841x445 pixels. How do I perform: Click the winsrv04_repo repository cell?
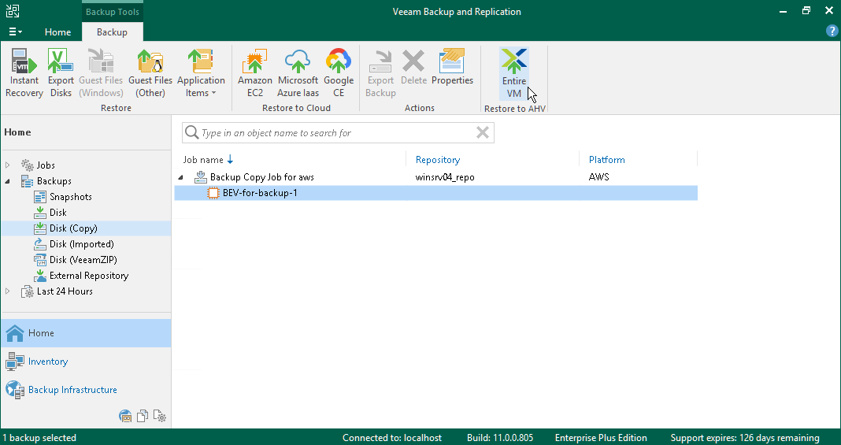445,177
